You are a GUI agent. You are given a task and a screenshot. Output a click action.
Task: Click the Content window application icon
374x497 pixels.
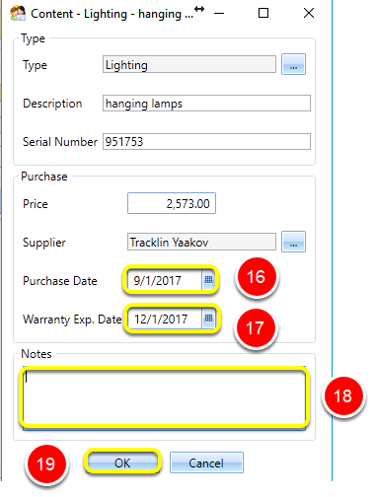tap(18, 14)
